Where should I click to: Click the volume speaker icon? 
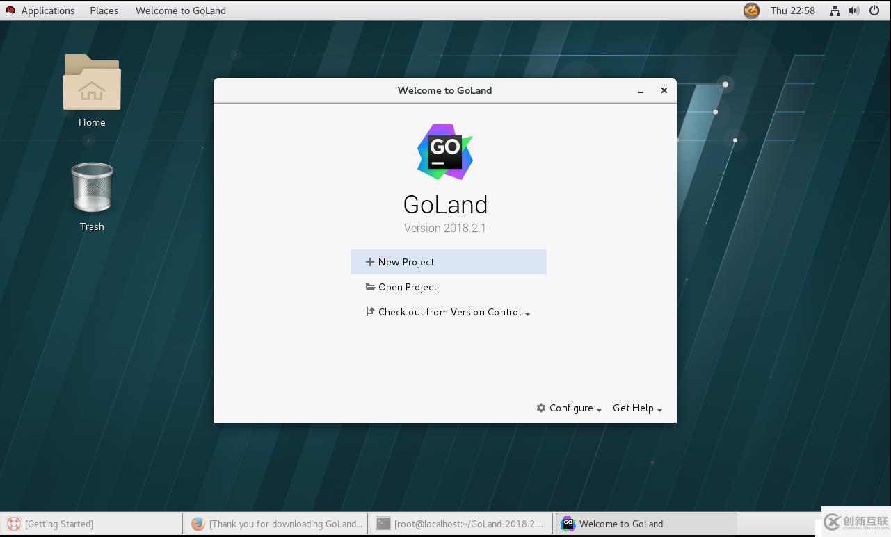pyautogui.click(x=854, y=10)
